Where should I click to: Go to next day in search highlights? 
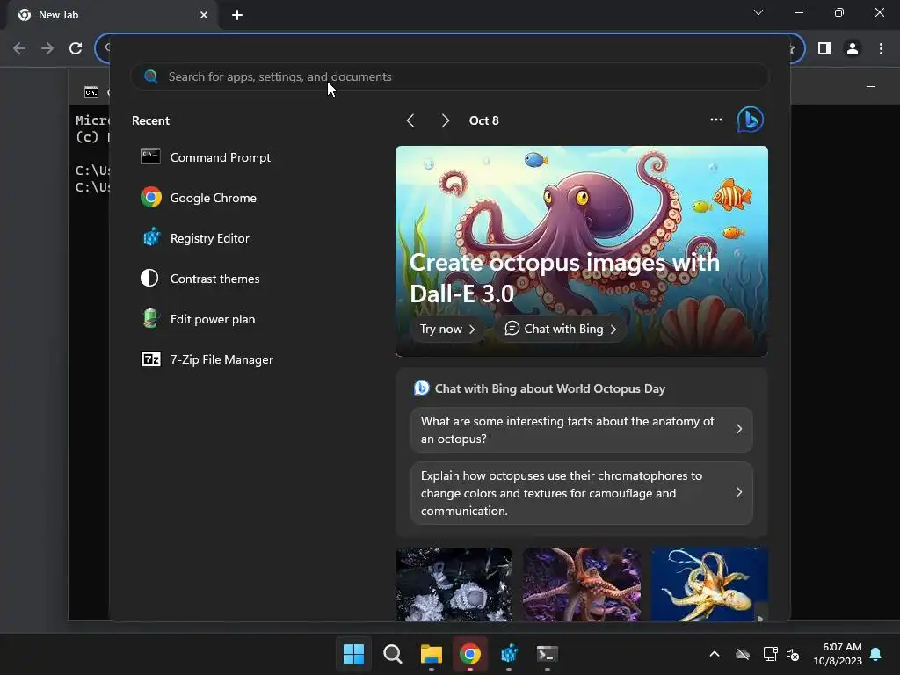[446, 120]
